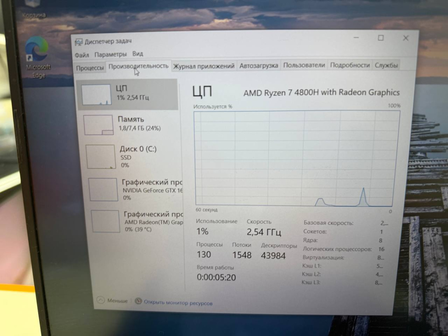Select the Память mini graph thumbnail

[x=99, y=125]
